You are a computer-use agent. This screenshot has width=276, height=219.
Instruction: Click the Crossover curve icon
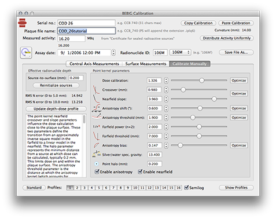tap(96, 90)
